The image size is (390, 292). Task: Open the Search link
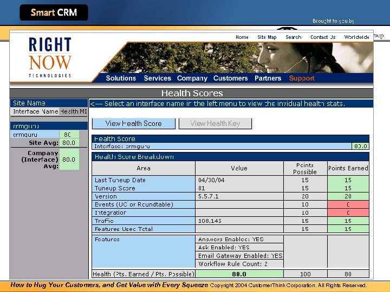tap(293, 37)
